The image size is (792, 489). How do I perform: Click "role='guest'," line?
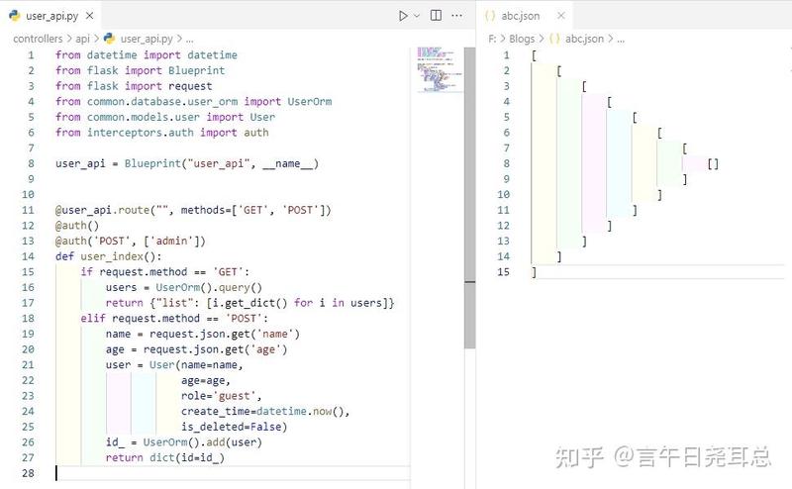[221, 396]
